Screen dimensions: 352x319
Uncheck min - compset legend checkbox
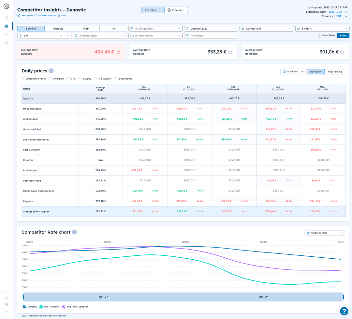pos(41,307)
